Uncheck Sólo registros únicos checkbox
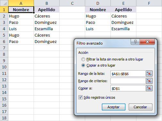 tap(80, 97)
